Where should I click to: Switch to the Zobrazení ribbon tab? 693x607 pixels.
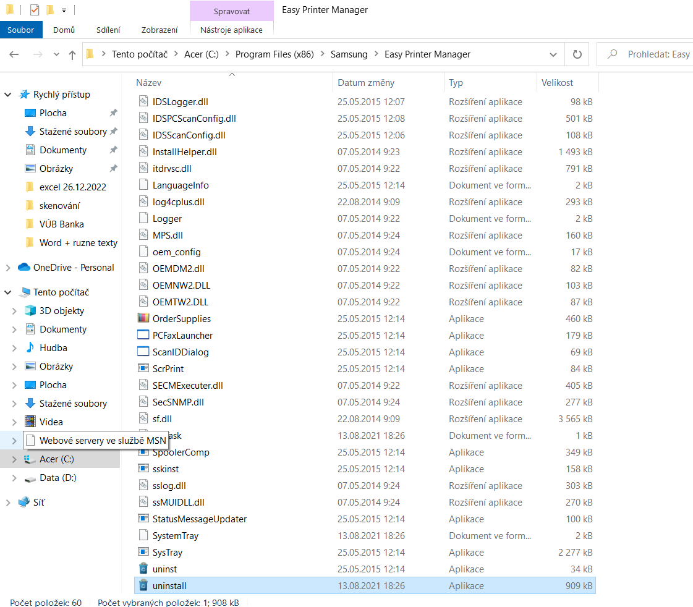click(159, 30)
